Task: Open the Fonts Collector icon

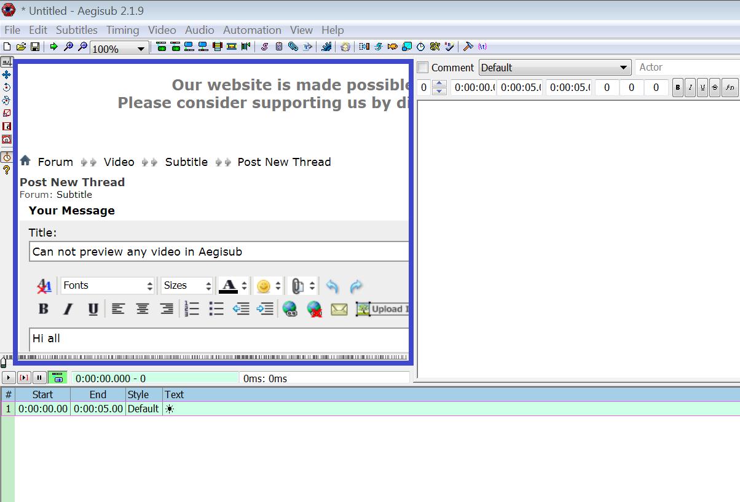Action: coord(307,47)
